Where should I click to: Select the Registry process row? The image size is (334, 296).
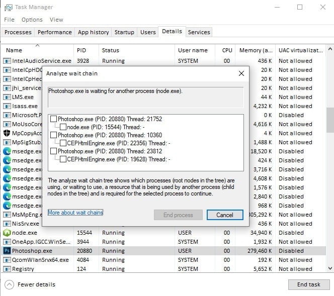click(x=163, y=269)
